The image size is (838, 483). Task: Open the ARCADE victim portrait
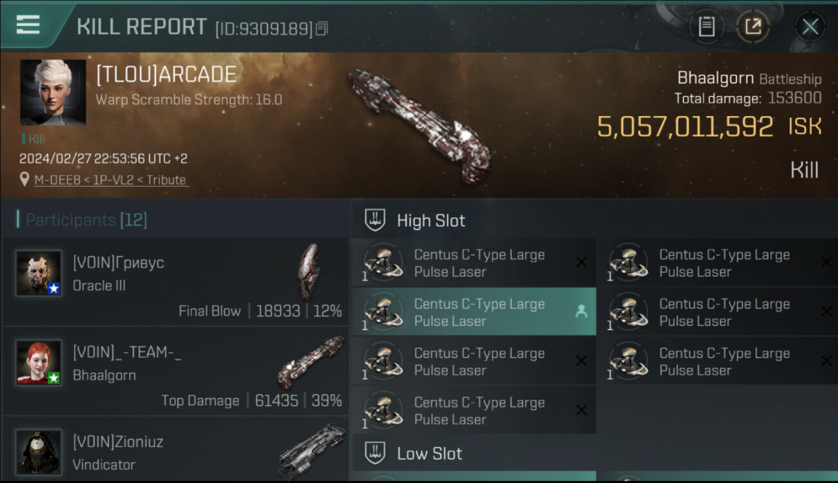tap(53, 92)
